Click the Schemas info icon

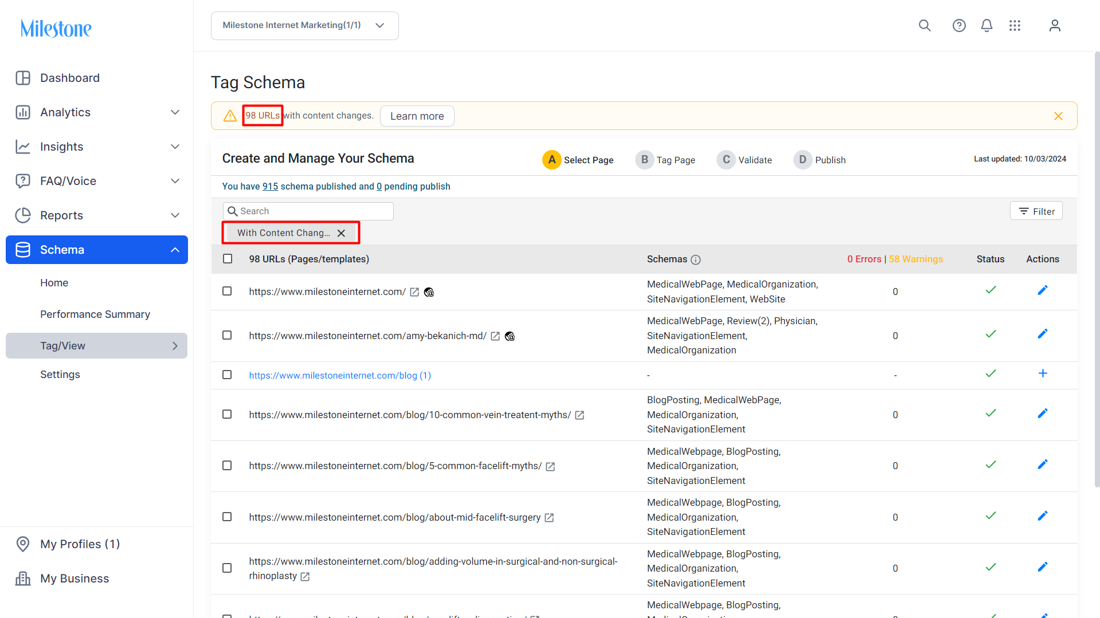pos(695,259)
